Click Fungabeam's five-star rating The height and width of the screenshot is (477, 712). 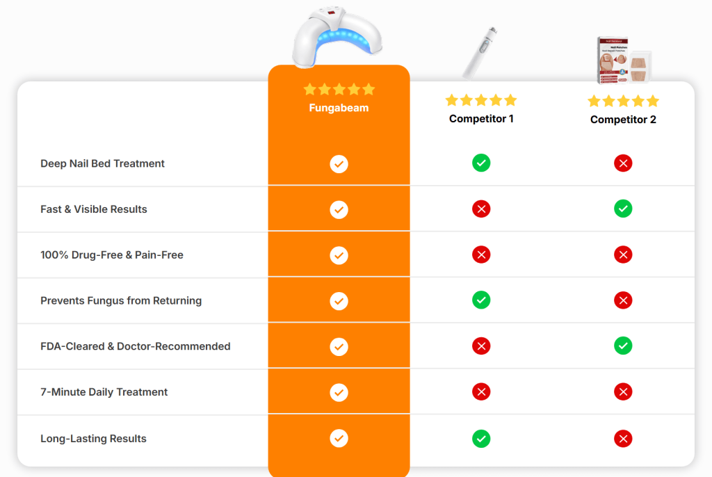pyautogui.click(x=339, y=89)
